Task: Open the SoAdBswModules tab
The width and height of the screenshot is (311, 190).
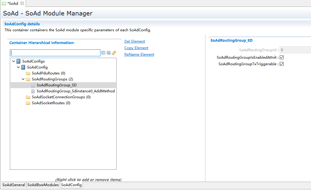Action: 43,185
